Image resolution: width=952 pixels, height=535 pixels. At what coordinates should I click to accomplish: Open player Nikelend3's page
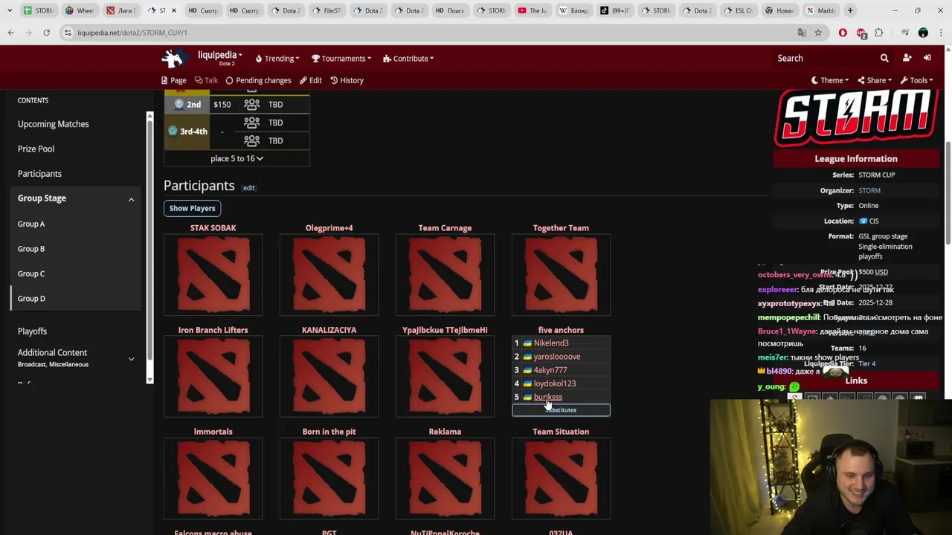[550, 343]
